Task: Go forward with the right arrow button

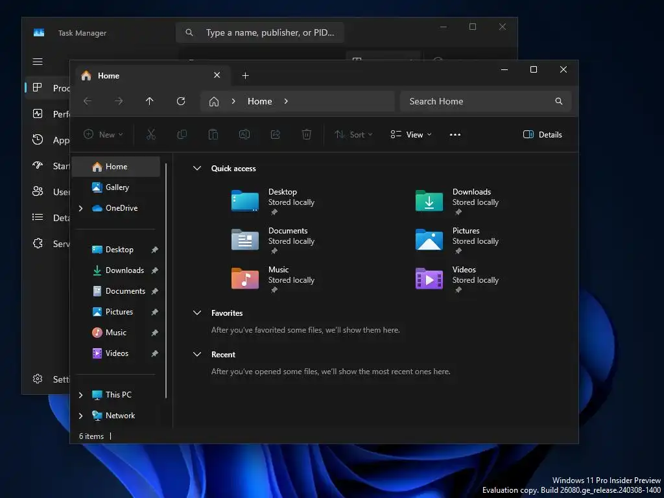Action: [x=119, y=101]
